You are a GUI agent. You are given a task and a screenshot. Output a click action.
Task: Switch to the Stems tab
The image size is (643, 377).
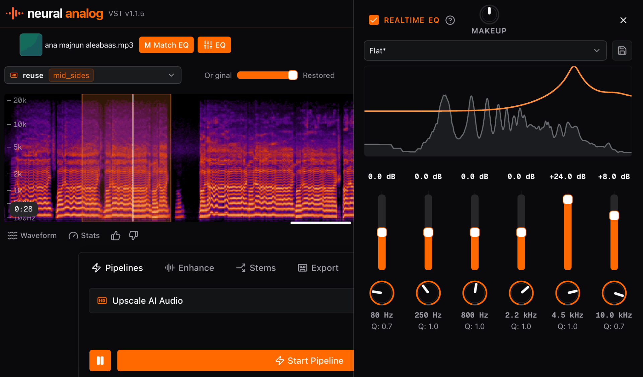click(256, 268)
